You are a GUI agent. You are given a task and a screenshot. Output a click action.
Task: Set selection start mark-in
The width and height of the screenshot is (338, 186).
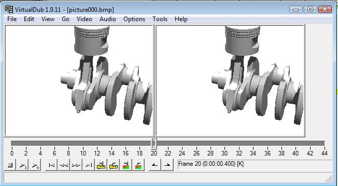point(155,165)
